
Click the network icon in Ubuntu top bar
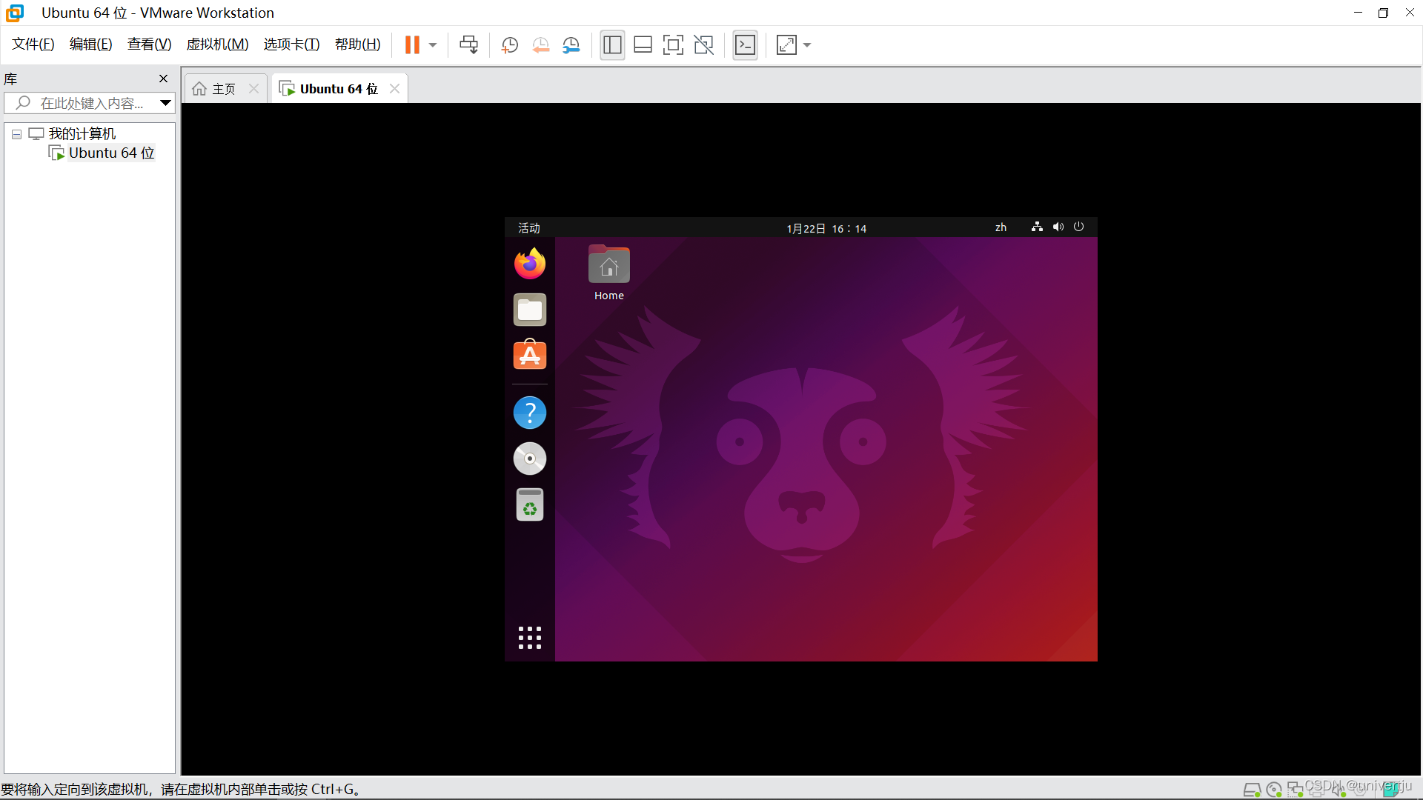pos(1037,227)
